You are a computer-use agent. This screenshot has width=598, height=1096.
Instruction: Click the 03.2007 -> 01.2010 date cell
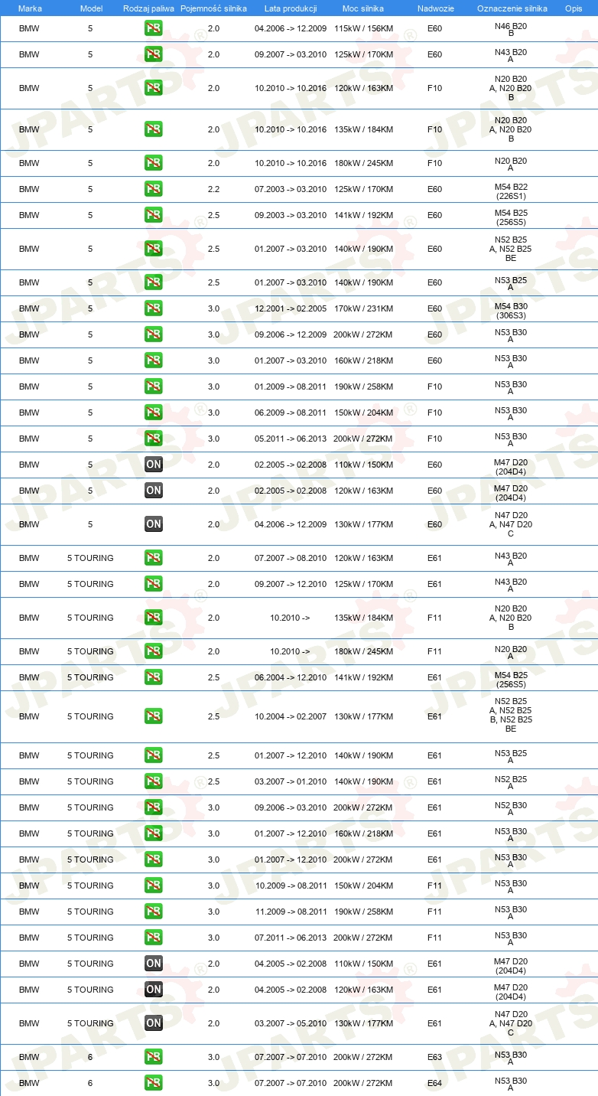click(x=291, y=781)
